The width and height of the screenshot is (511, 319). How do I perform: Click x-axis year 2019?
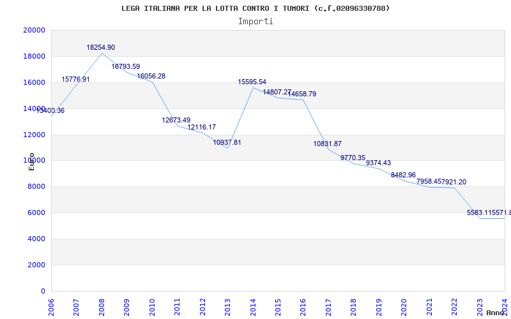tap(379, 307)
